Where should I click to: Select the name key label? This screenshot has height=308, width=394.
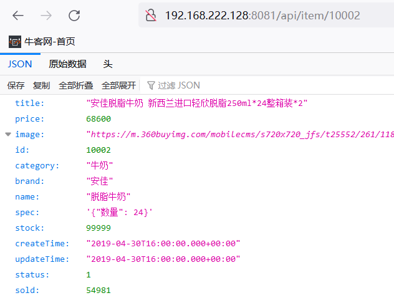click(27, 196)
